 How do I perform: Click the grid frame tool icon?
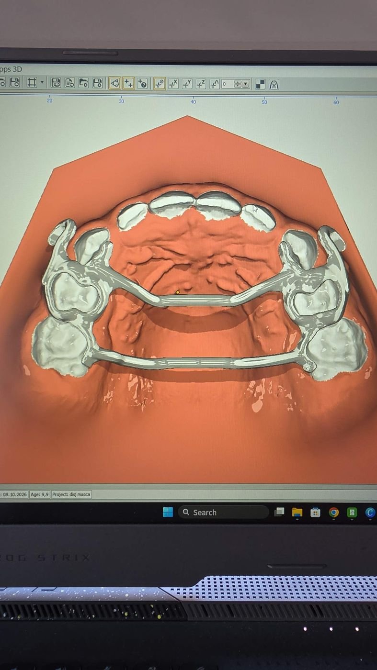point(32,83)
